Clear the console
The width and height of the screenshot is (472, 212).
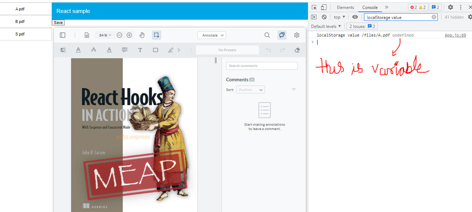tap(324, 17)
